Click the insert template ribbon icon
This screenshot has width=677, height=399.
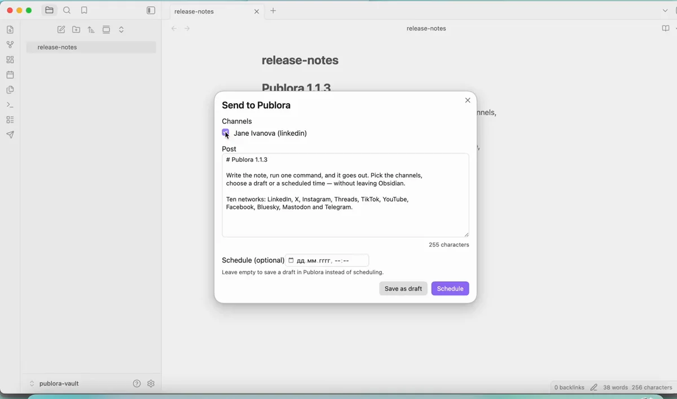click(10, 90)
